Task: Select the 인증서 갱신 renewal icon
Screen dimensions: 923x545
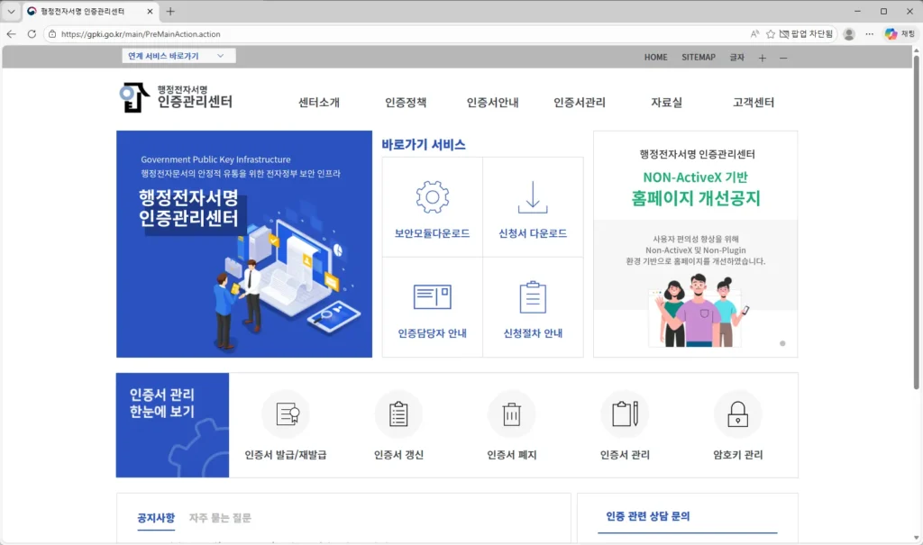Action: [x=398, y=413]
